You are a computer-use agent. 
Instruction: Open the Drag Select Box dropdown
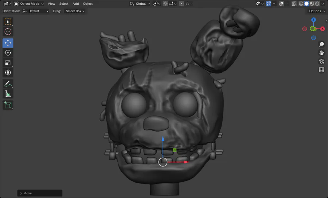74,11
